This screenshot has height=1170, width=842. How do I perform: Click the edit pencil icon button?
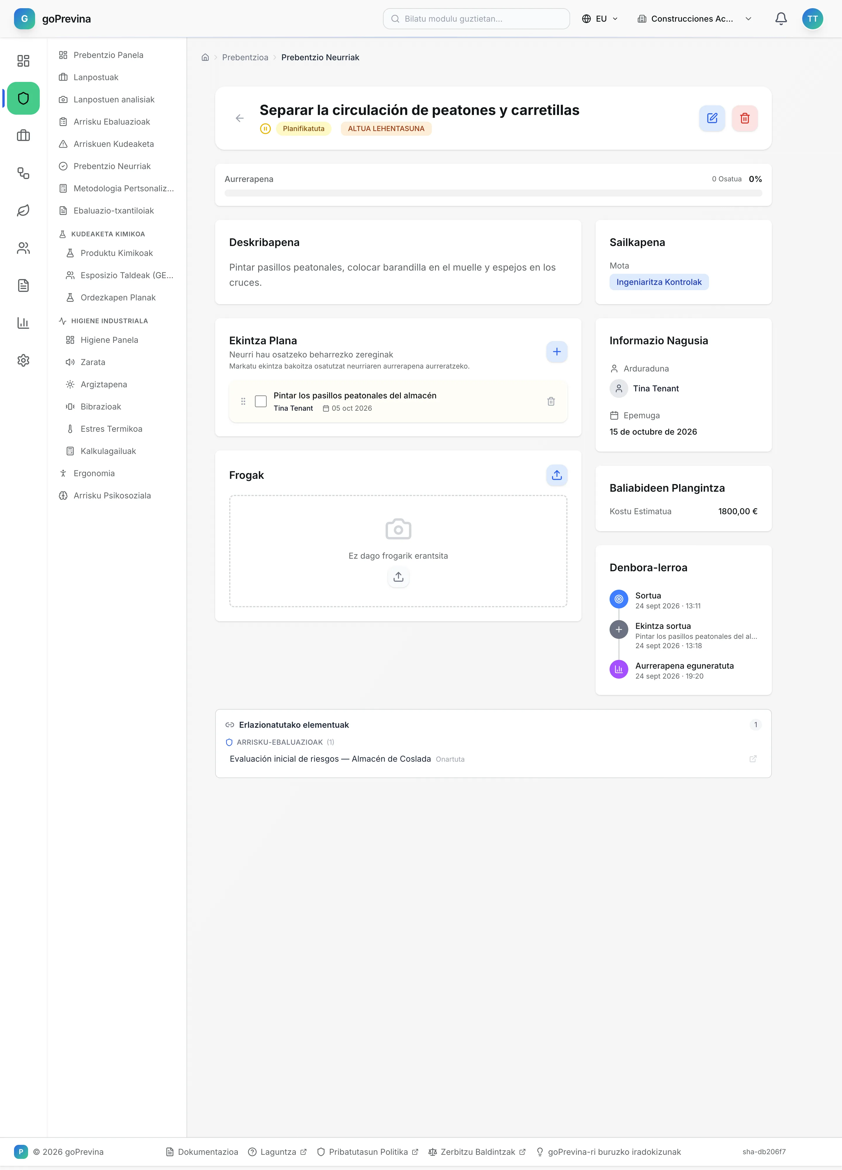click(x=712, y=118)
